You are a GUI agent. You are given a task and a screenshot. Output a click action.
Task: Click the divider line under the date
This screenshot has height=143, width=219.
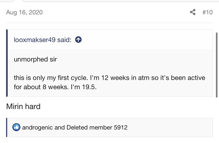coord(109,23)
